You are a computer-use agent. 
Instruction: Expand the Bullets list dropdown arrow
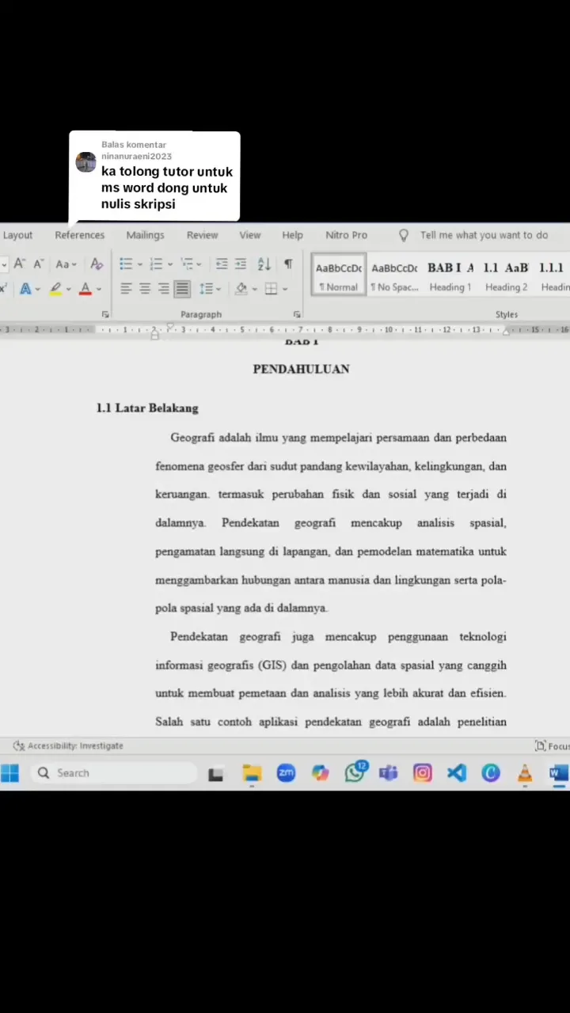(x=140, y=265)
